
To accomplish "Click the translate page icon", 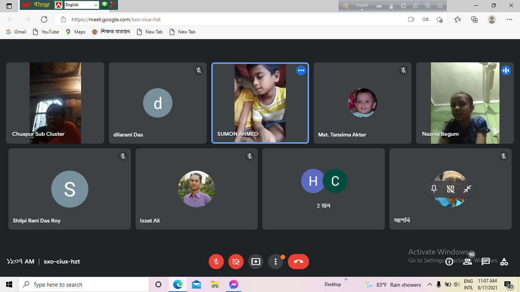I will (x=426, y=19).
